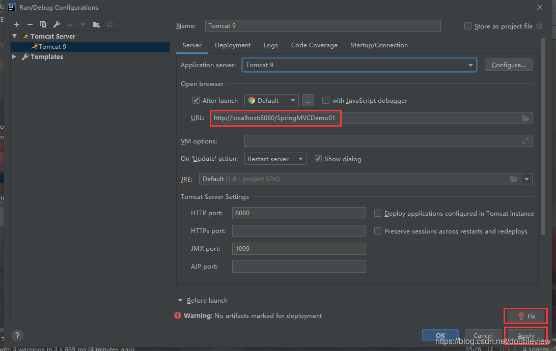Click Apply button
The height and width of the screenshot is (351, 556).
526,335
